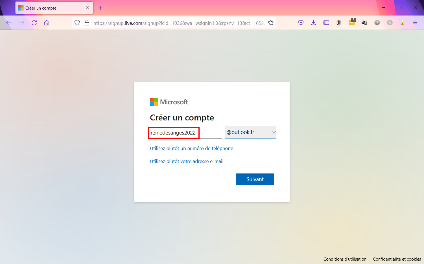The height and width of the screenshot is (264, 424).
Task: Bookmark this page with the star
Action: pyautogui.click(x=271, y=23)
